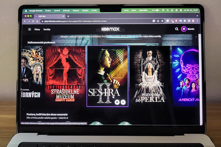Click the share icon in the address bar

pos(158,21)
